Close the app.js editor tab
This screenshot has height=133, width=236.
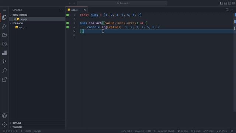[85, 10]
